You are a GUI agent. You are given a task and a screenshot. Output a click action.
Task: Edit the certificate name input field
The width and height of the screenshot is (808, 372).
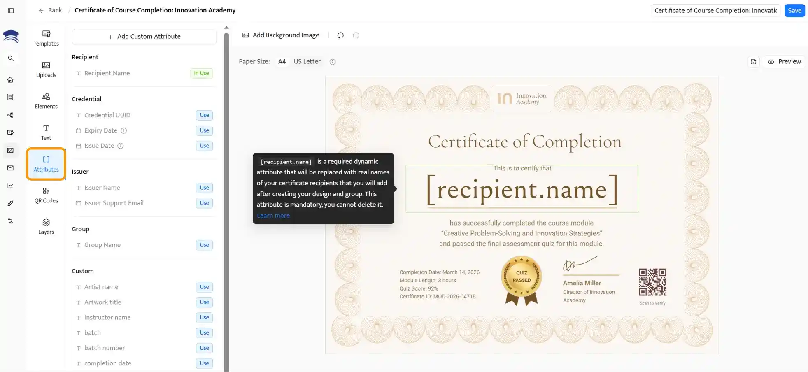click(715, 11)
